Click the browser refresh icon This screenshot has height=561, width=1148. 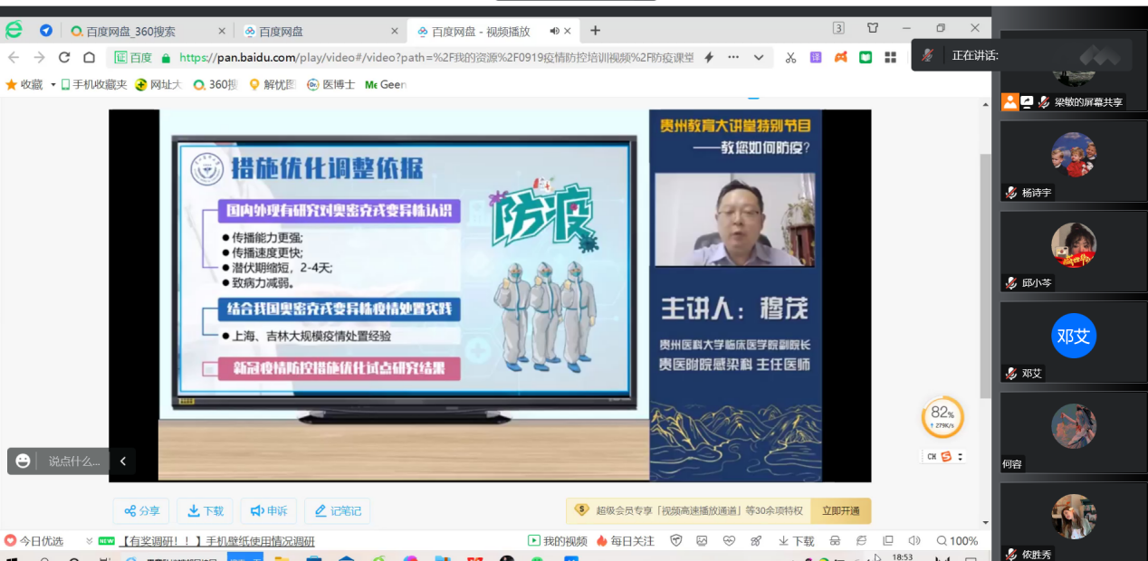pos(64,57)
